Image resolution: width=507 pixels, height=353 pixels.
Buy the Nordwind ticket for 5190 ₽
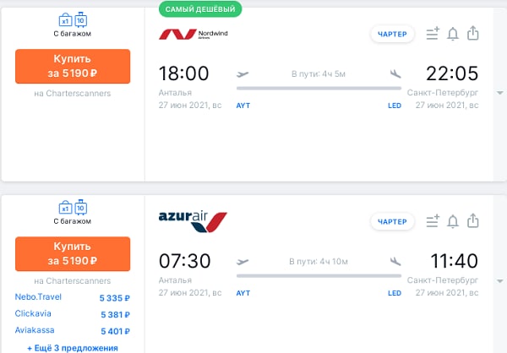click(x=73, y=66)
